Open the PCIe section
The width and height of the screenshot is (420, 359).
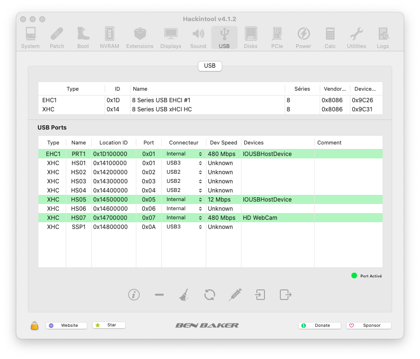277,38
